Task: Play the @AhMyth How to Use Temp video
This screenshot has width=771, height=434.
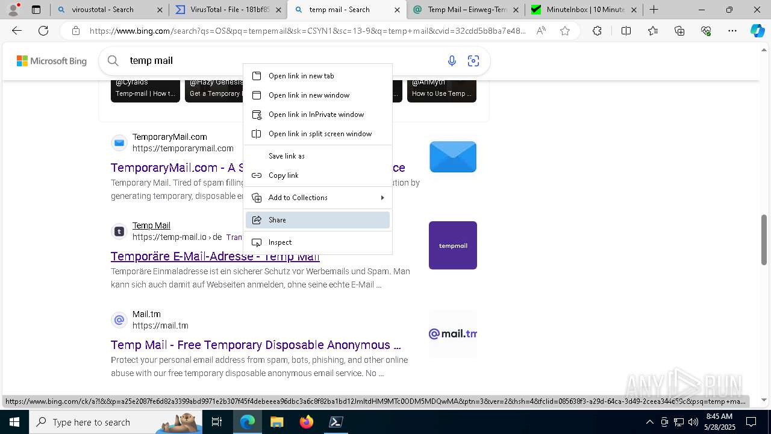Action: click(442, 90)
